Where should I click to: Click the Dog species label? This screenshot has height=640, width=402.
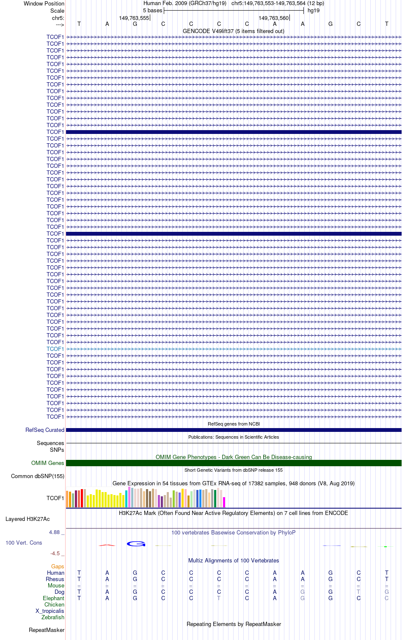(x=60, y=592)
